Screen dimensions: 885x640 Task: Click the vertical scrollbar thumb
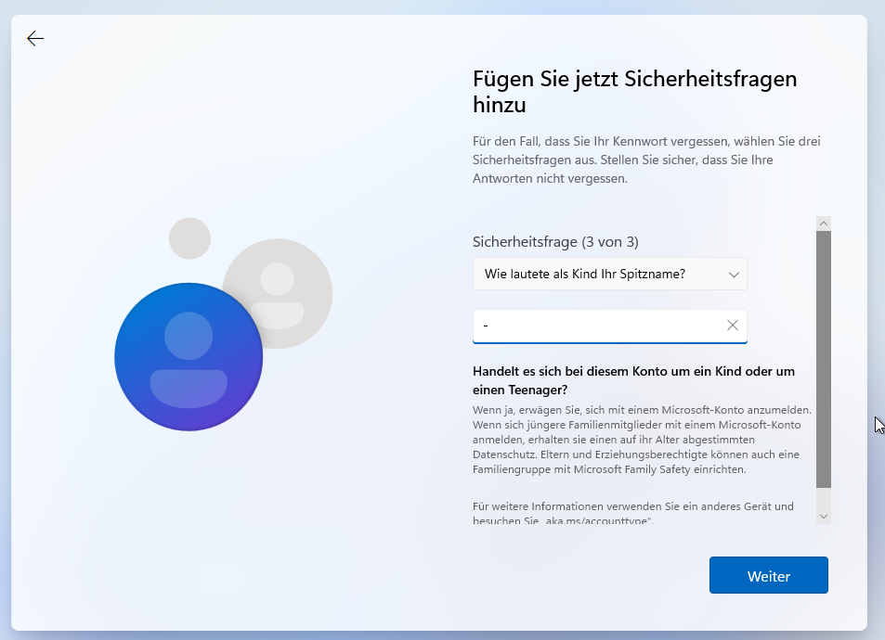tap(823, 357)
